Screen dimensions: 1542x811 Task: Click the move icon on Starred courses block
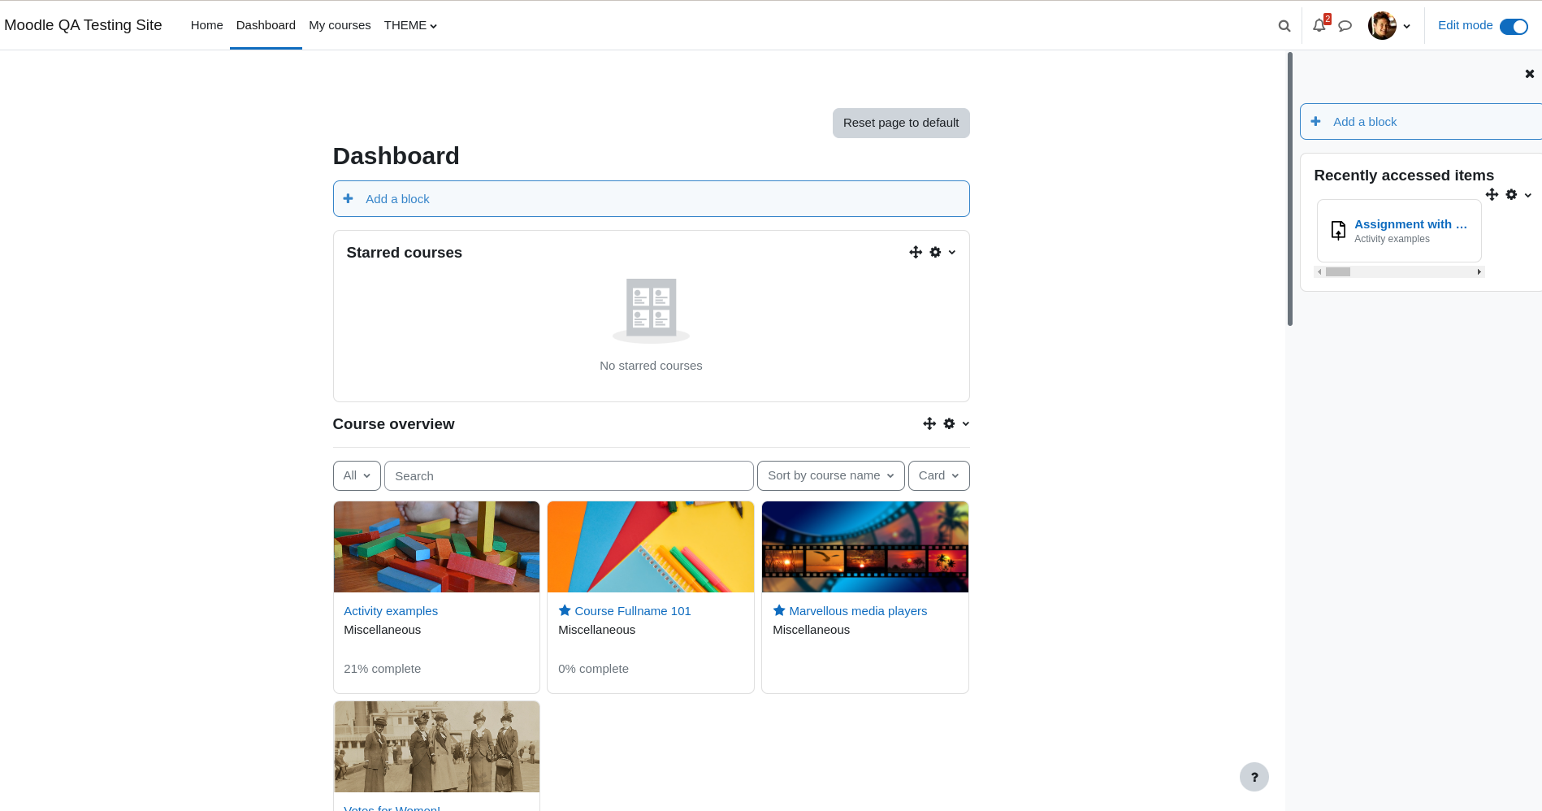point(916,253)
